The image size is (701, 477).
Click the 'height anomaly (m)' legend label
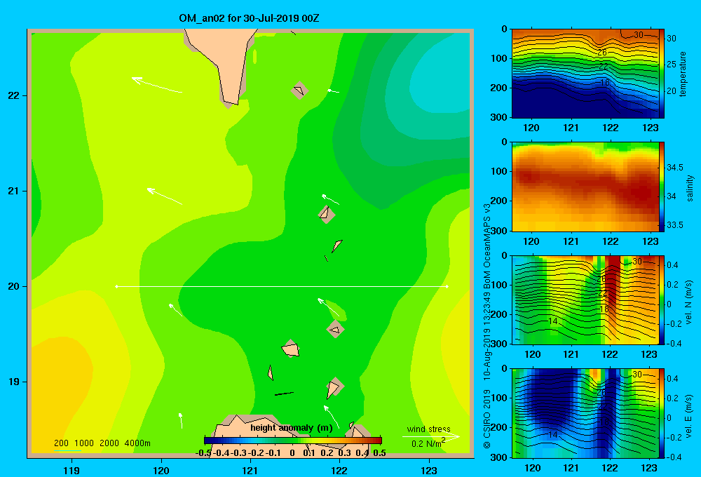[x=292, y=428]
